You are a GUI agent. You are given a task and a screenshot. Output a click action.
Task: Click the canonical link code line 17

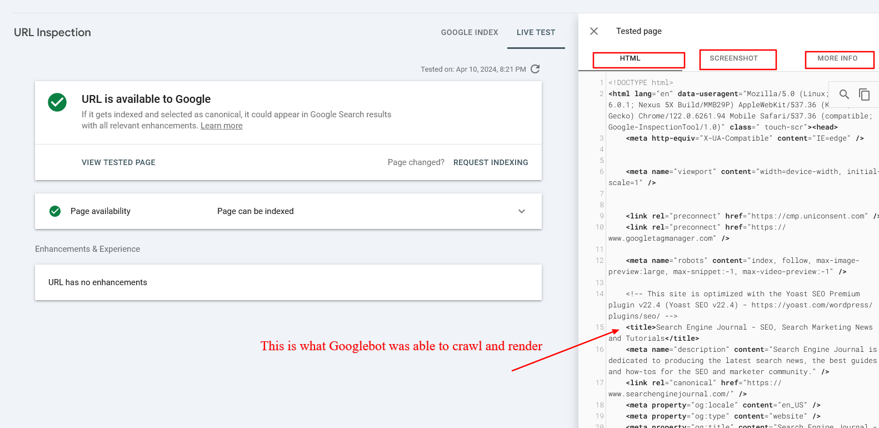tap(695, 389)
